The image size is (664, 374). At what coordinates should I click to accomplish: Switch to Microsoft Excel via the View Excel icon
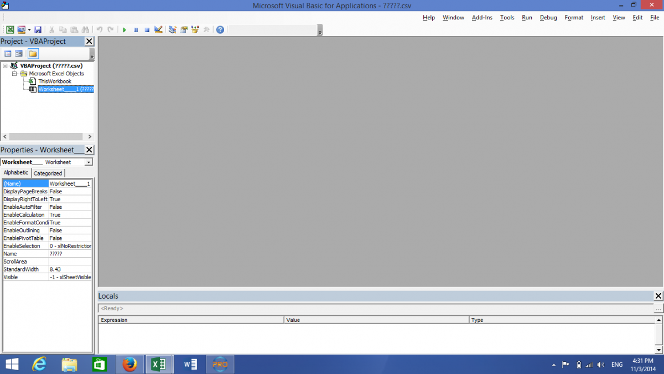click(x=10, y=29)
